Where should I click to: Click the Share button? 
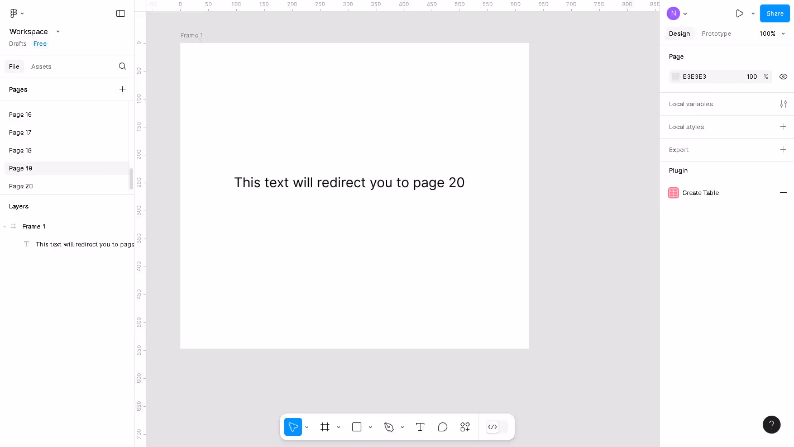[775, 13]
